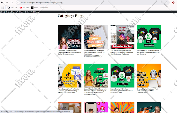Open the pink phone Get Premium thumbnail
This screenshot has height=113, width=177.
96,108
